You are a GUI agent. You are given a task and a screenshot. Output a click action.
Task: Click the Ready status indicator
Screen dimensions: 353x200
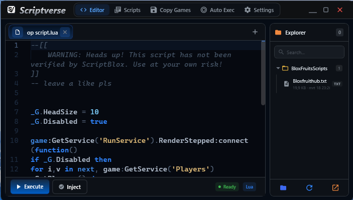pyautogui.click(x=227, y=187)
